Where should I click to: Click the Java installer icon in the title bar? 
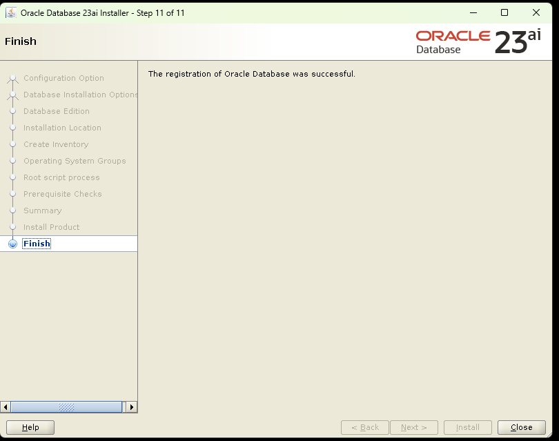coord(10,12)
